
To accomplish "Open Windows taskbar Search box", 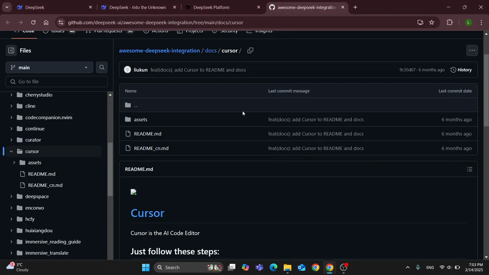I will (x=188, y=268).
